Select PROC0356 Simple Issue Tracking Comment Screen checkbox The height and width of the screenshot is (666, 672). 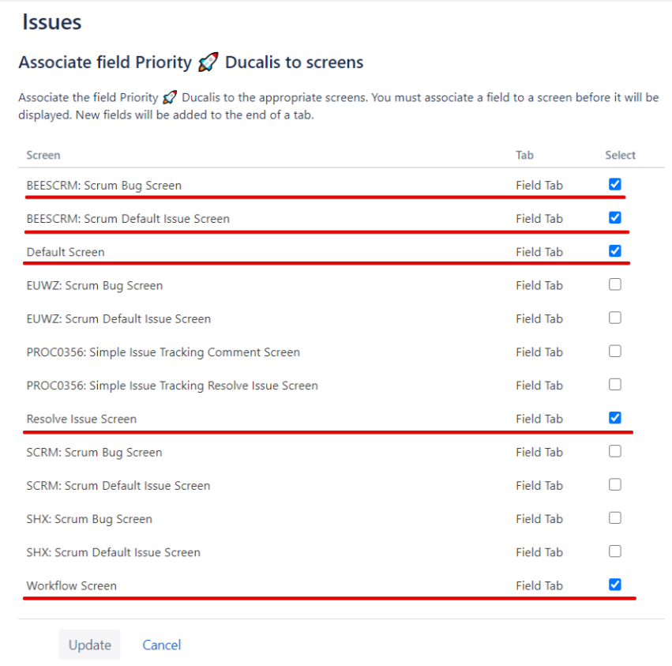point(615,351)
